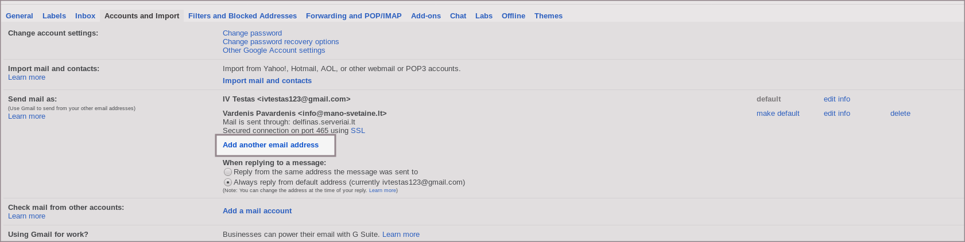Open Forwarding and POP/IMAP tab
The height and width of the screenshot is (242, 965).
(354, 16)
